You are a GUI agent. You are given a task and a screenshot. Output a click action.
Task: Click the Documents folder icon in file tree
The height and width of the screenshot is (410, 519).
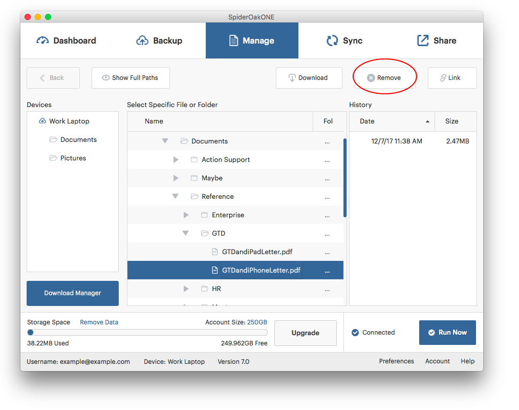click(184, 141)
